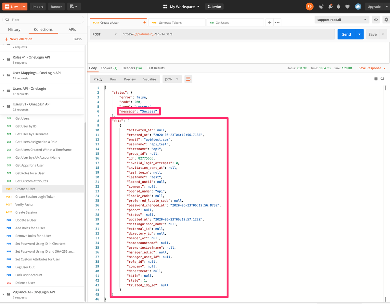
Task: Open the satellite capture requests icon
Action: coord(321,7)
